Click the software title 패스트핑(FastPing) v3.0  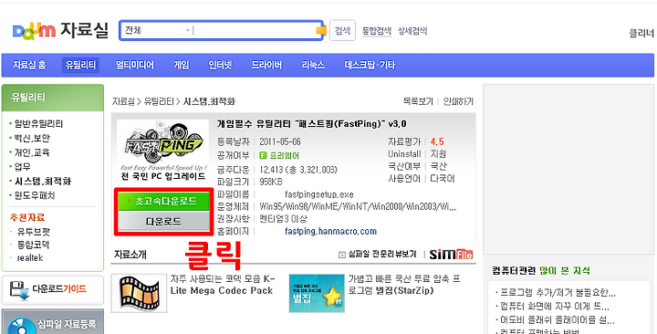pyautogui.click(x=311, y=124)
